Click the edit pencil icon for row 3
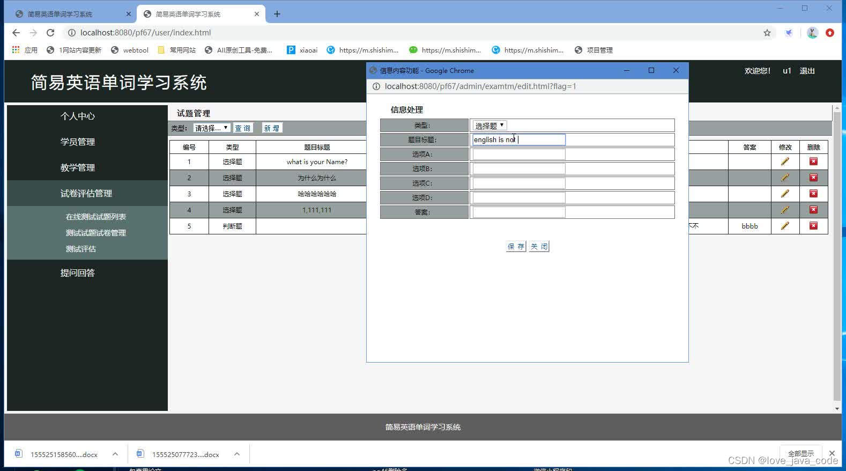Image resolution: width=846 pixels, height=471 pixels. coord(785,194)
